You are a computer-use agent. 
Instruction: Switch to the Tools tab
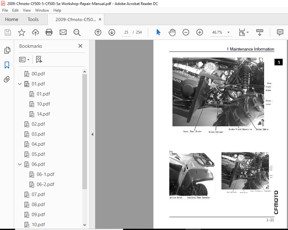33,19
